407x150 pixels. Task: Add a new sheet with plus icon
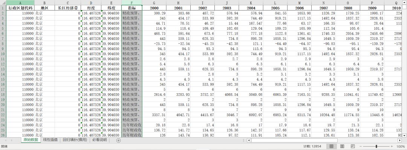click(x=119, y=140)
